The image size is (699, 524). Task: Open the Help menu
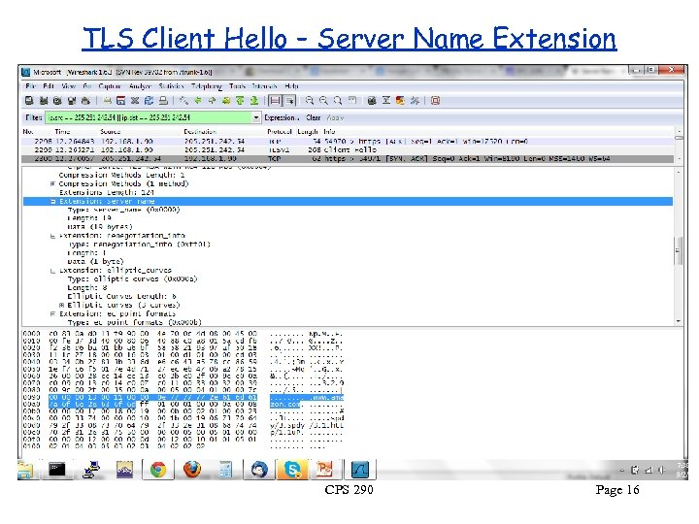[x=291, y=86]
